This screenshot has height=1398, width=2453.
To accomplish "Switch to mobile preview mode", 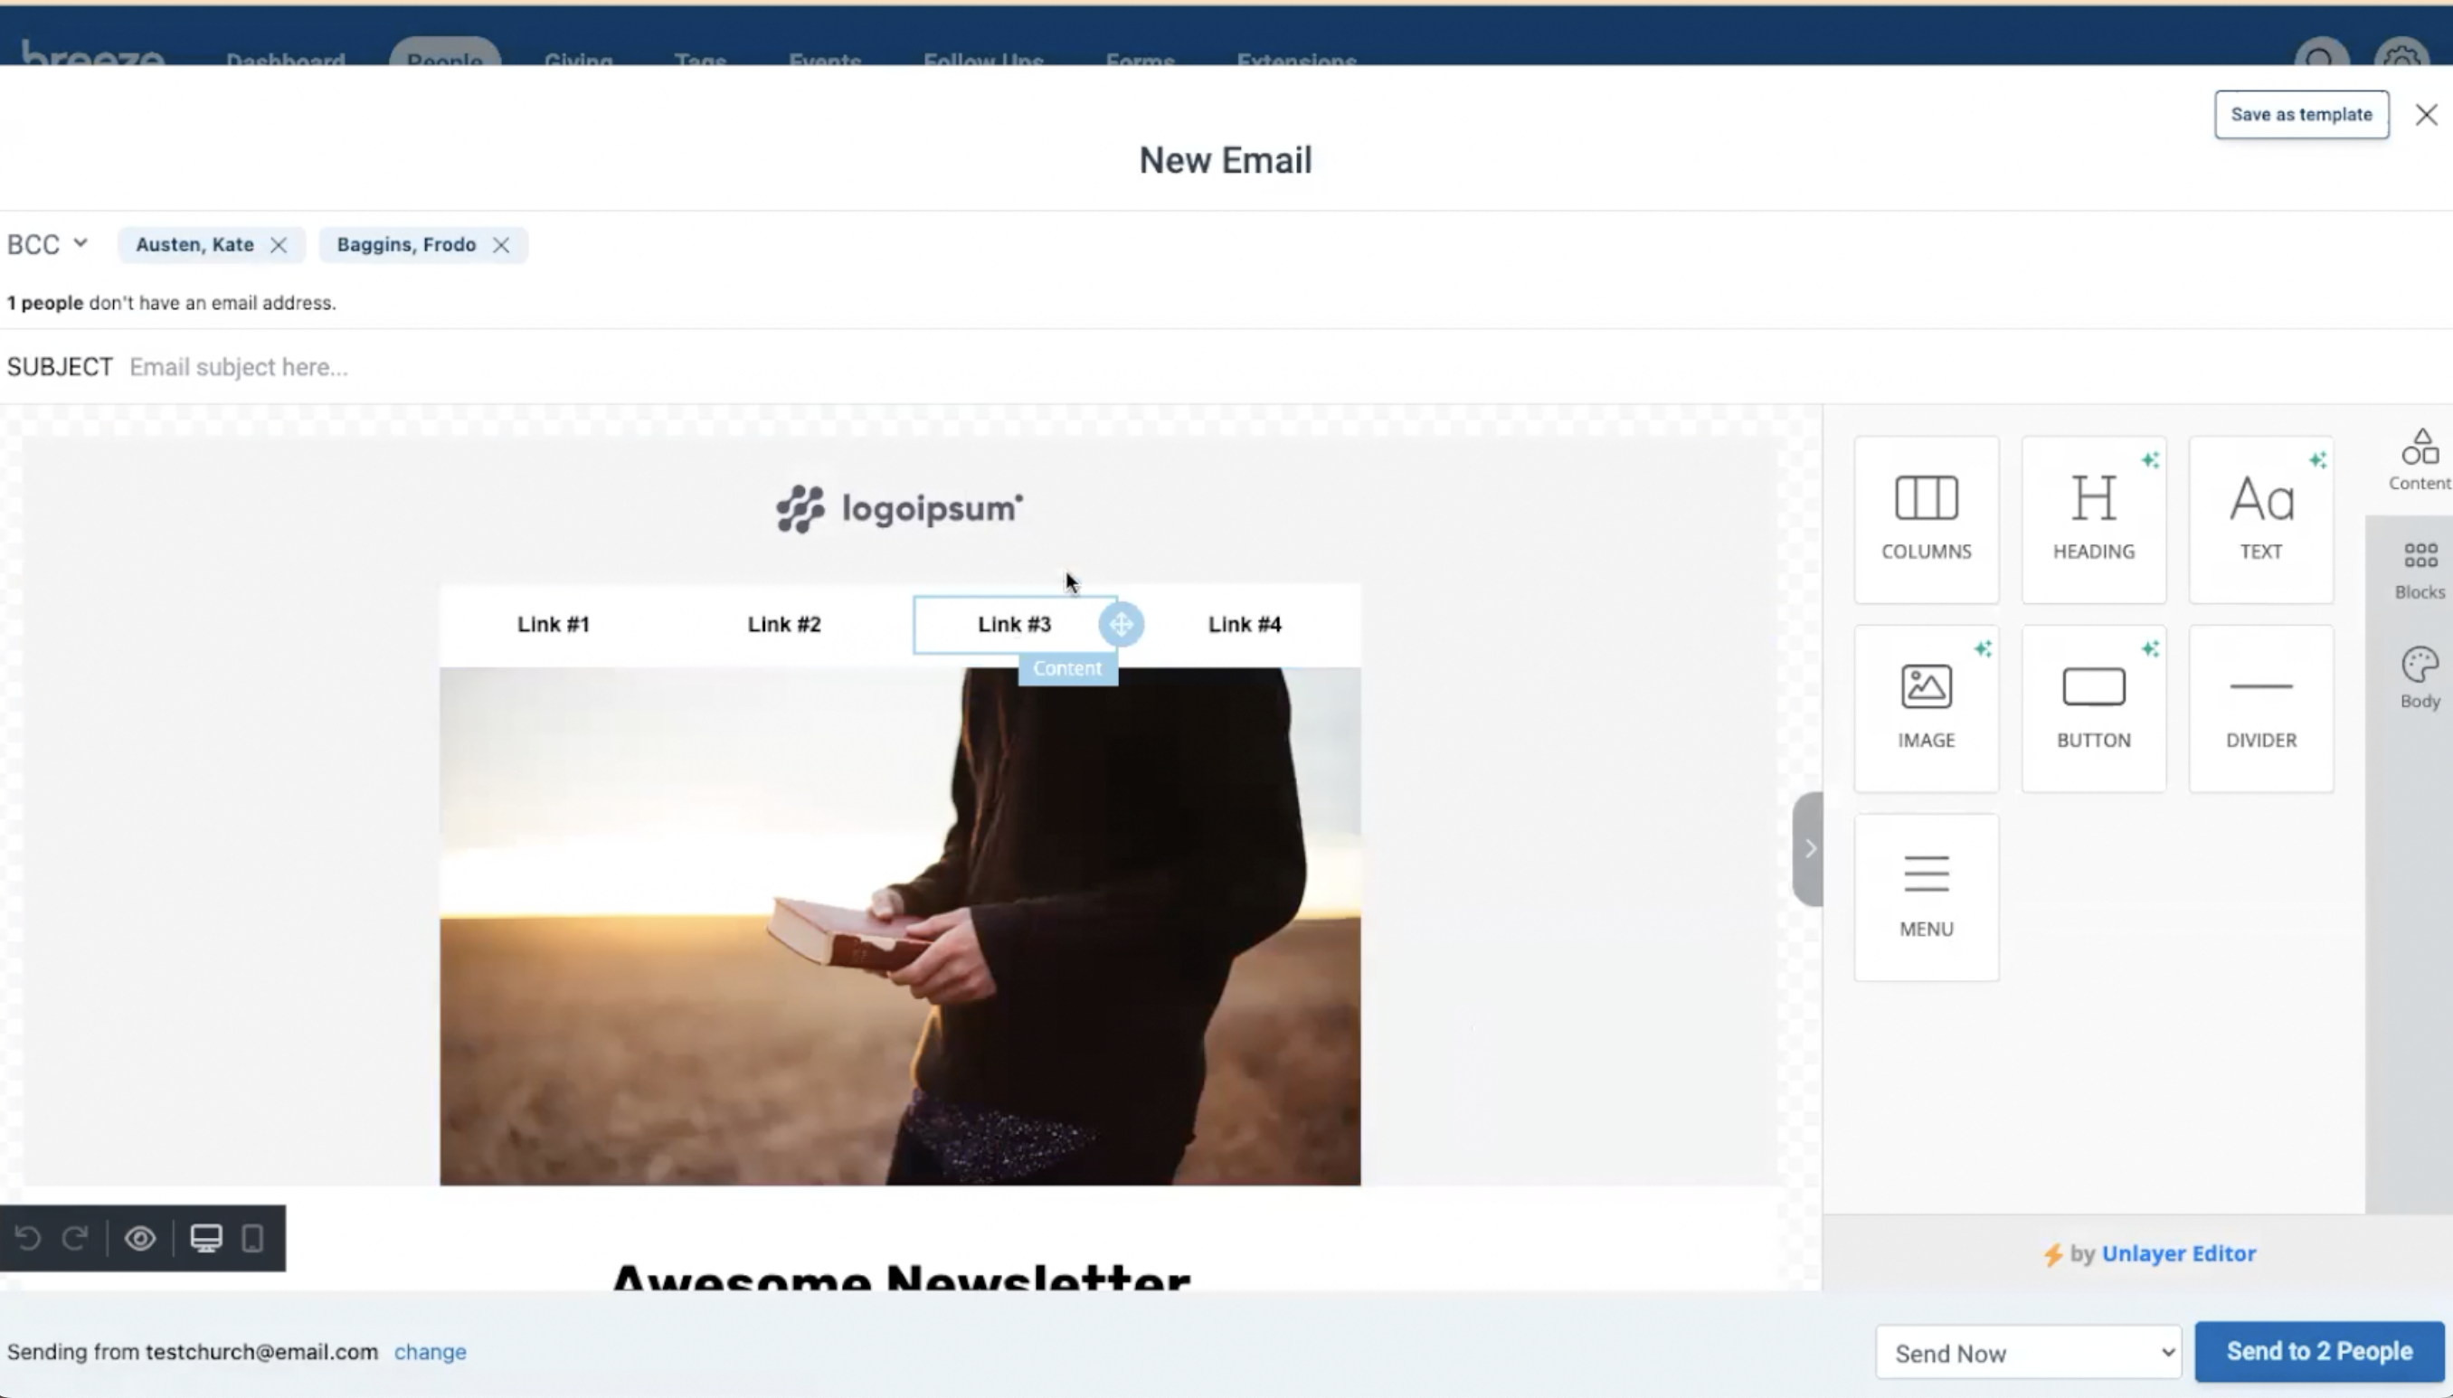I will [x=252, y=1238].
